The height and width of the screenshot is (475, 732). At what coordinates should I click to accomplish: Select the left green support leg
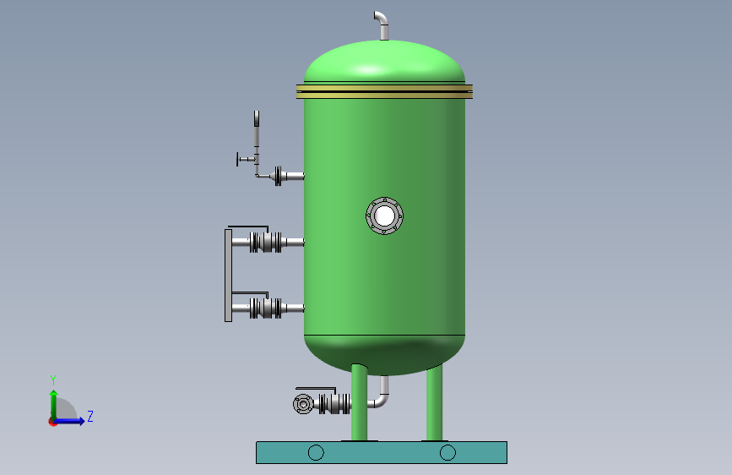(x=359, y=402)
